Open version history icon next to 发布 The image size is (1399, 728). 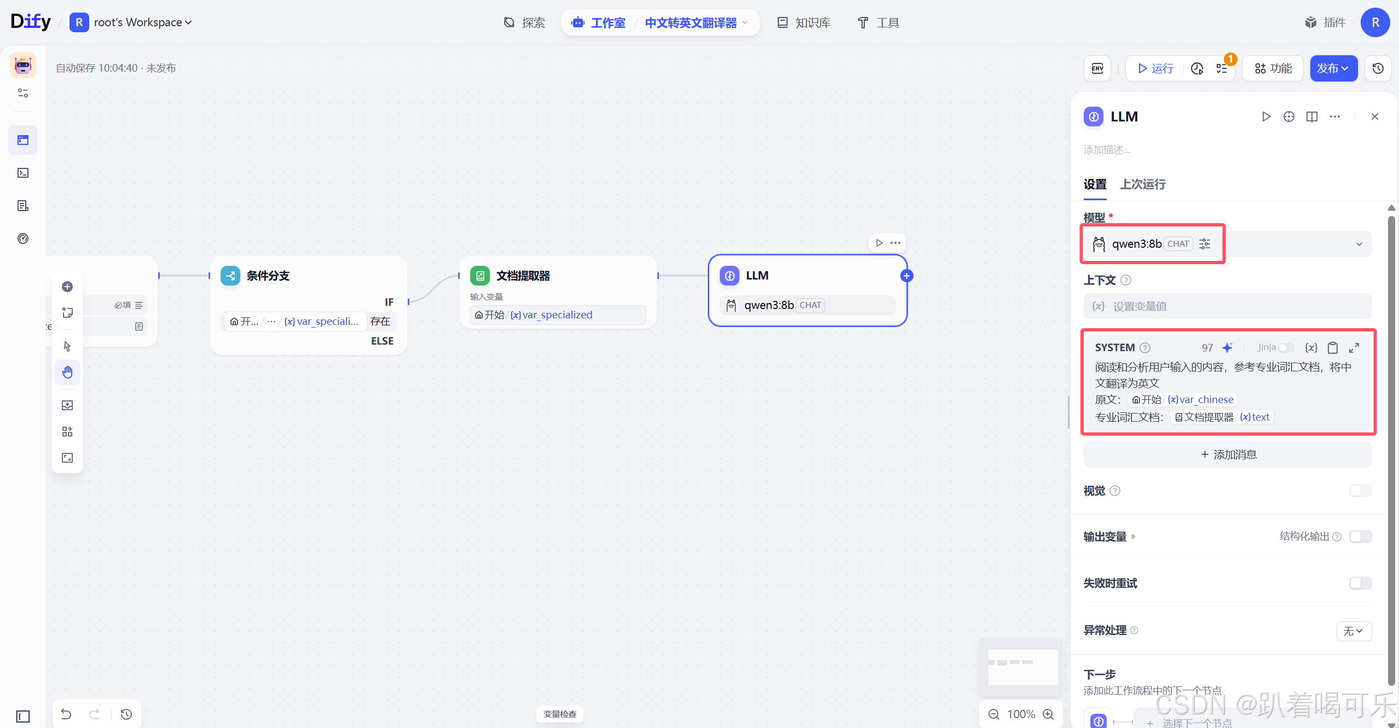pos(1378,68)
